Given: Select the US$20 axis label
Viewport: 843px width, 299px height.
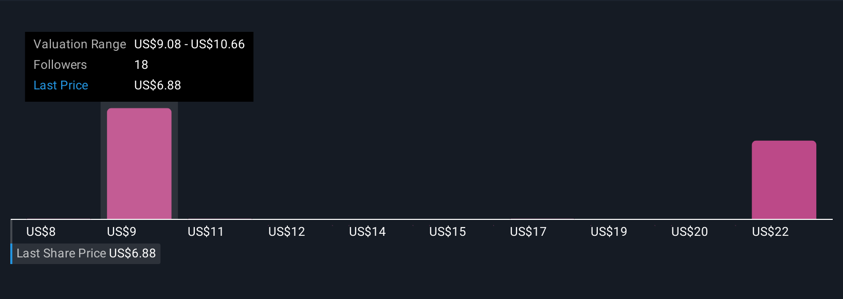Looking at the screenshot, I should click(x=689, y=232).
